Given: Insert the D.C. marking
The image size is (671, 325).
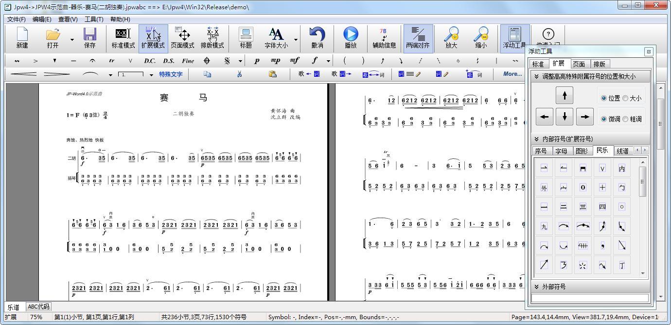Looking at the screenshot, I should [x=150, y=61].
